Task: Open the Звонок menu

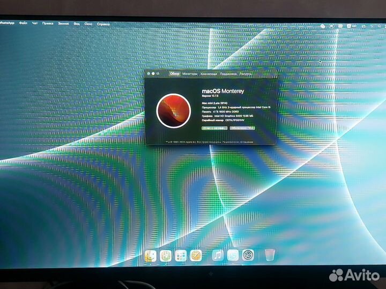Action: [63, 24]
